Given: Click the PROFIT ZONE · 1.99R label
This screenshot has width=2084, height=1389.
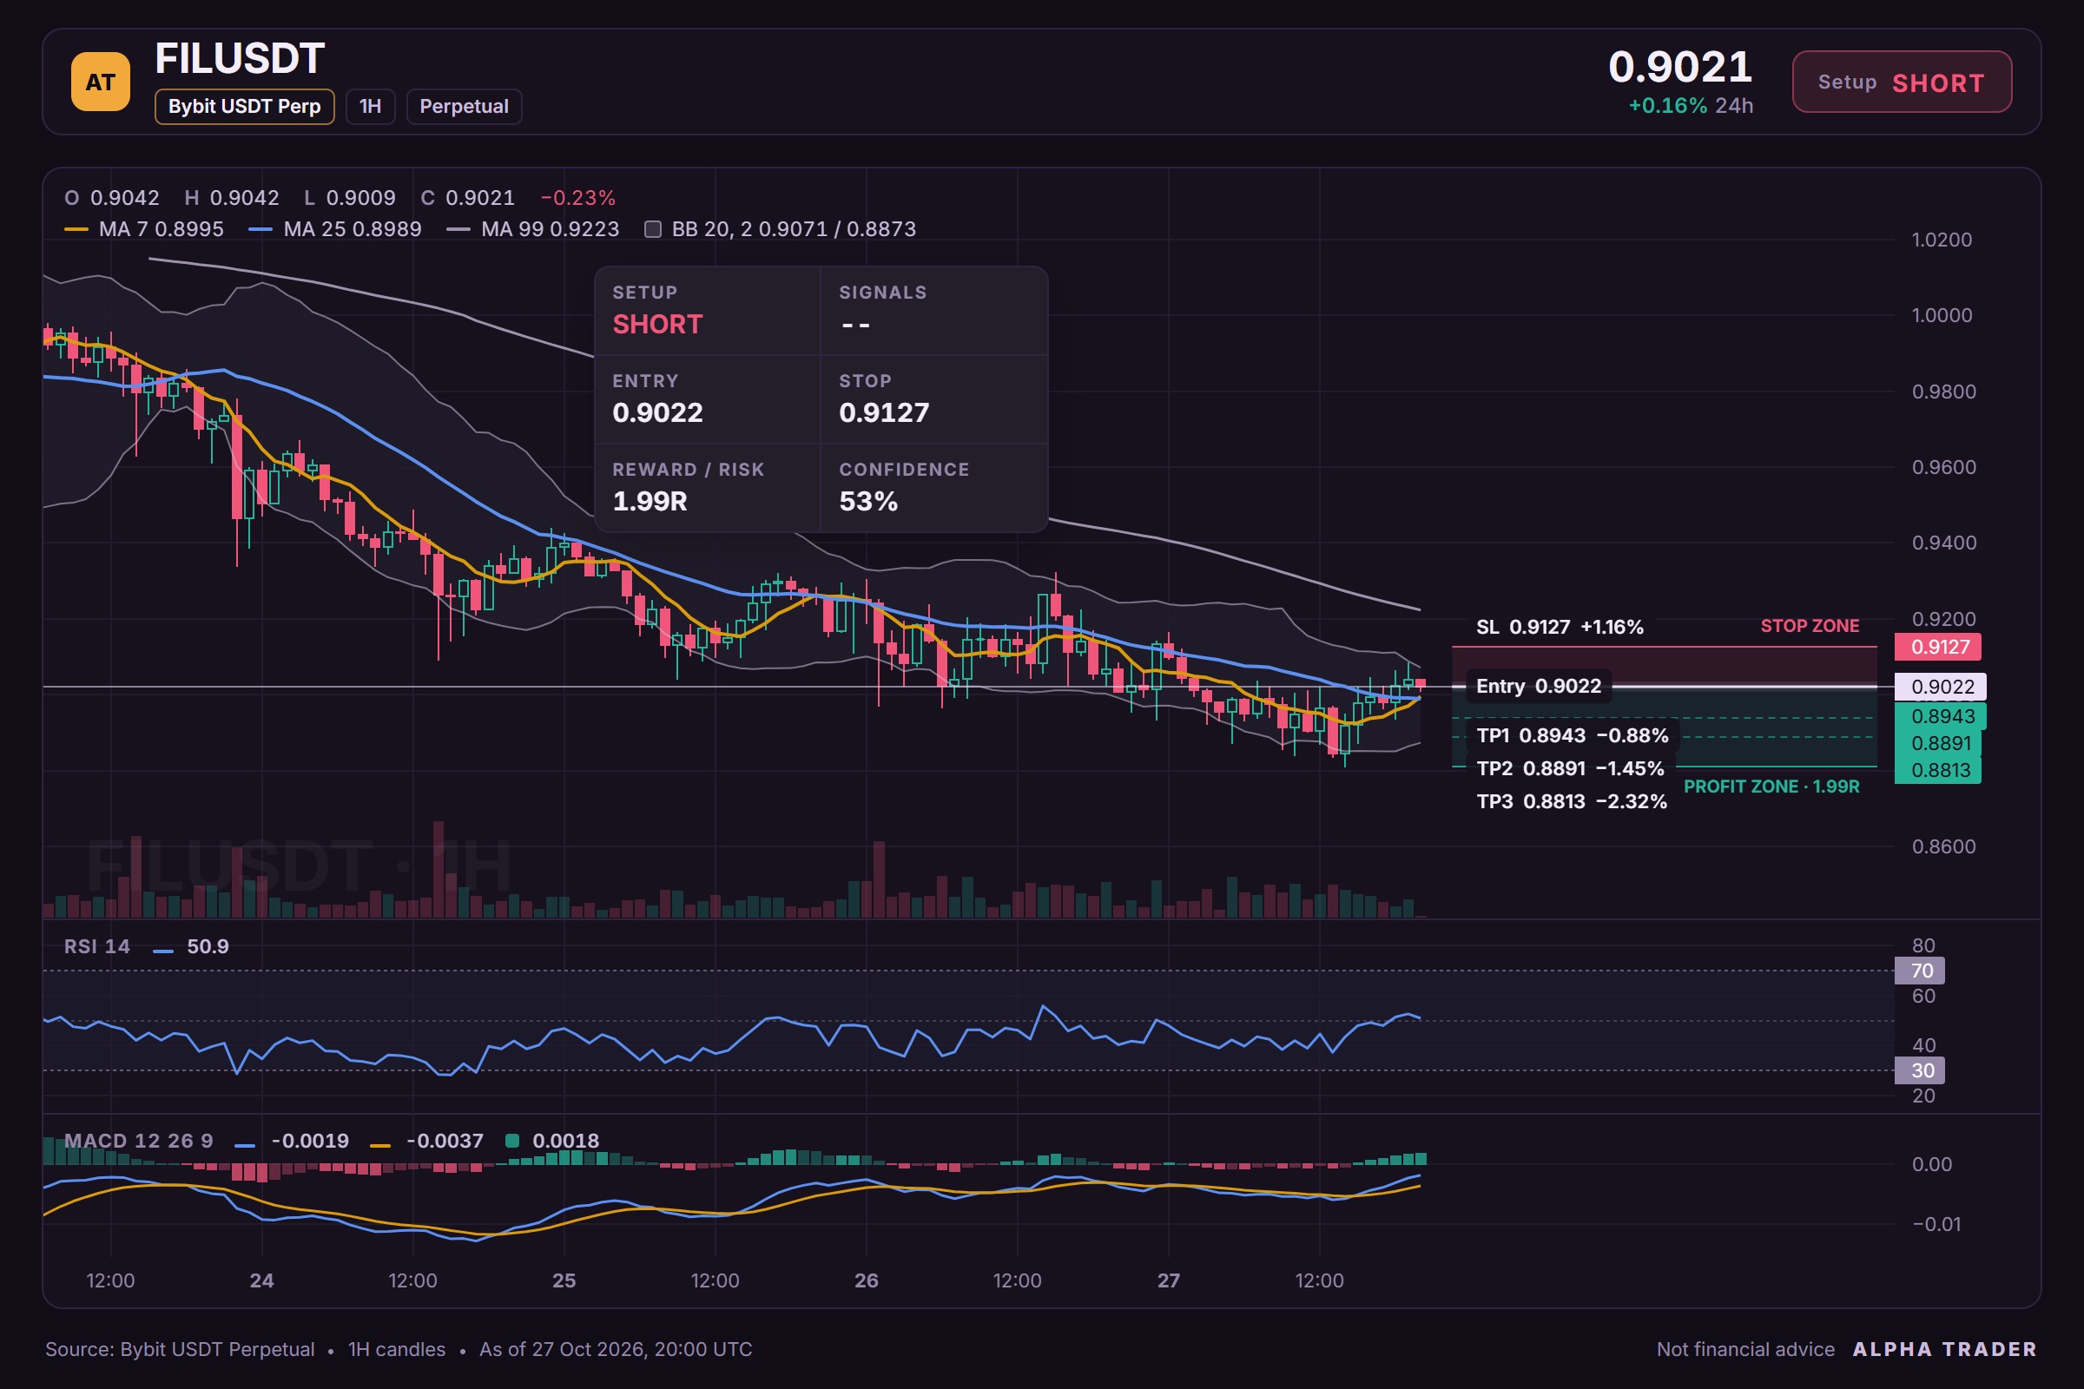Looking at the screenshot, I should coord(1771,787).
